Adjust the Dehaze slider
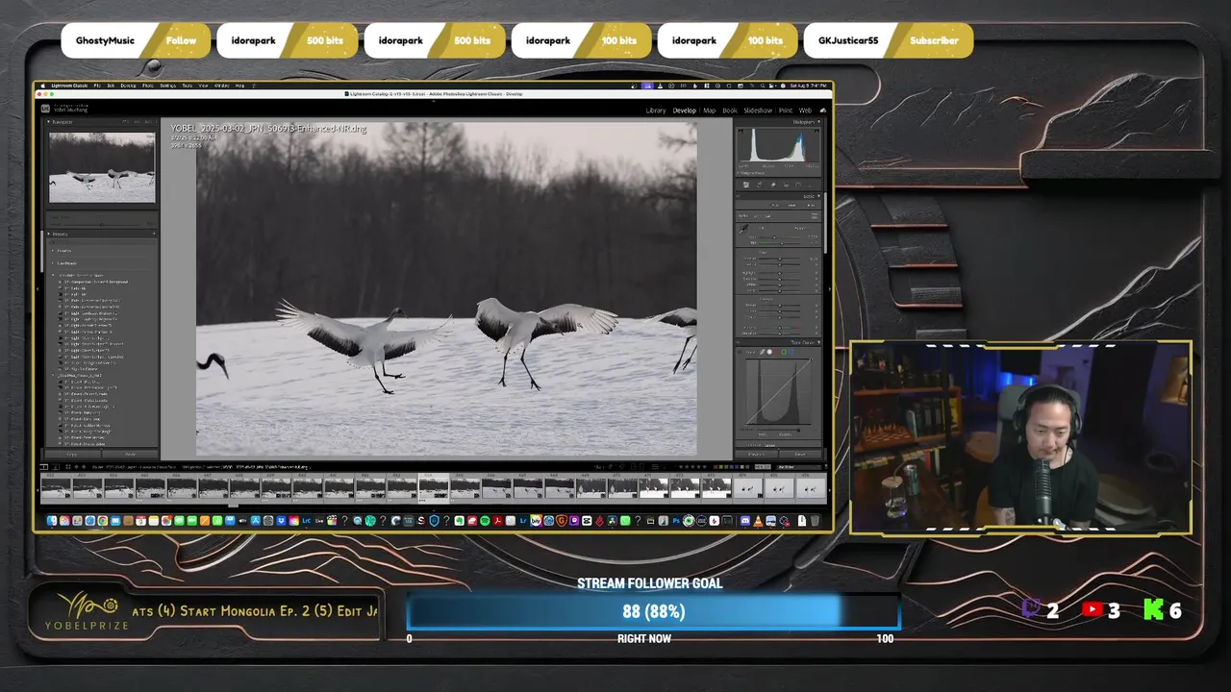This screenshot has height=692, width=1231. pyautogui.click(x=780, y=317)
